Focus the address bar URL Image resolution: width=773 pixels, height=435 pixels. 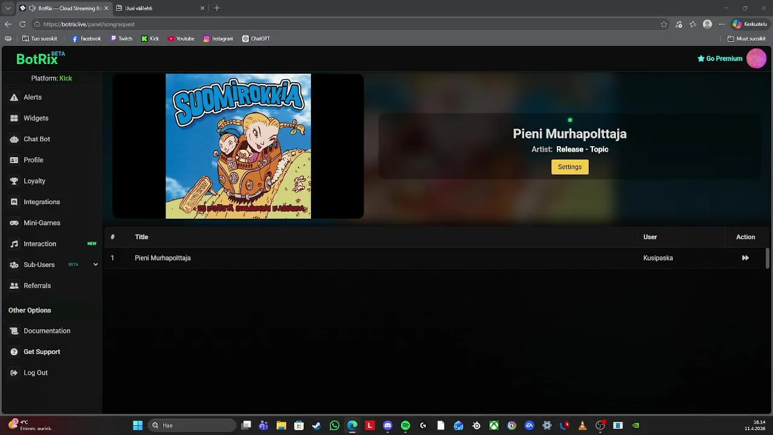(x=89, y=24)
